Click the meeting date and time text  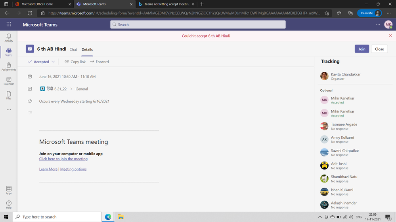point(67,77)
